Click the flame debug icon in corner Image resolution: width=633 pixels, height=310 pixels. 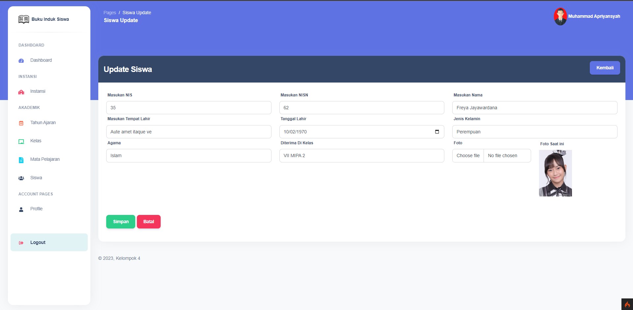click(627, 304)
